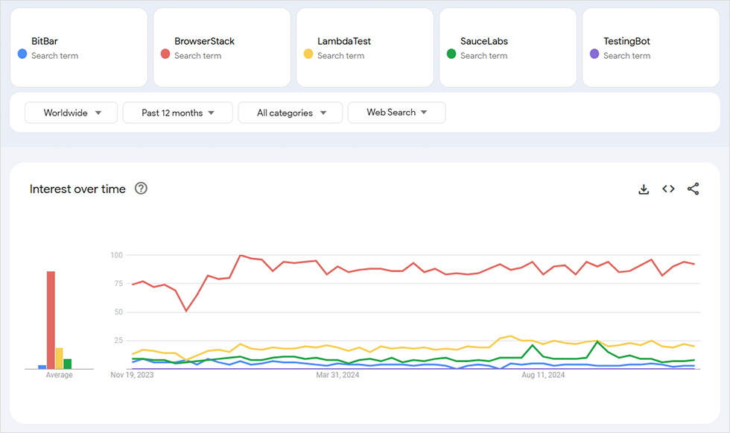Screen dimensions: 730x433
Task: Click the blue BitBar color dot
Action: click(x=22, y=54)
